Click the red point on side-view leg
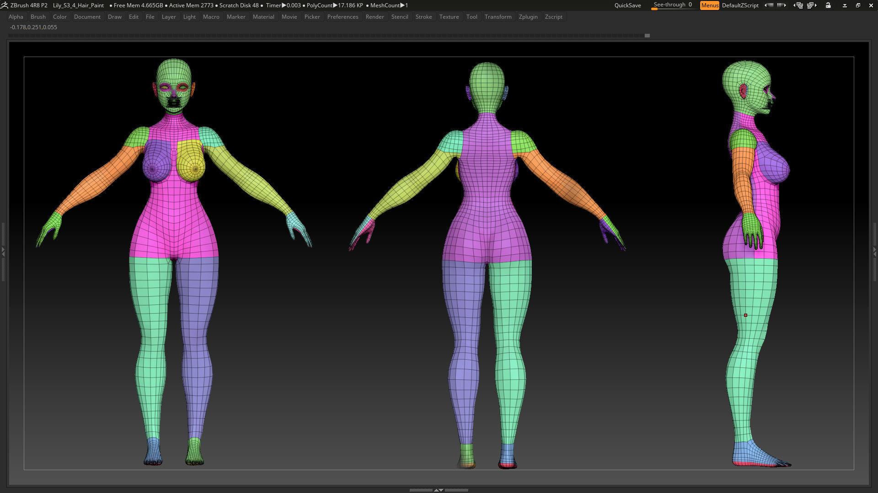 coord(745,315)
